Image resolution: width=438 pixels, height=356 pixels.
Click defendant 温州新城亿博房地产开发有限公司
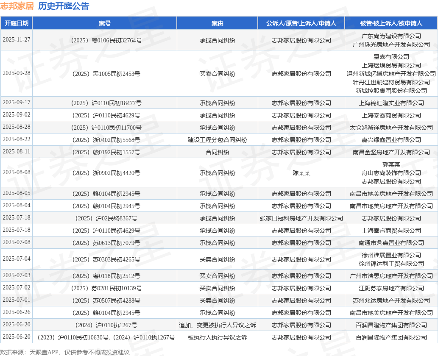[x=391, y=74]
